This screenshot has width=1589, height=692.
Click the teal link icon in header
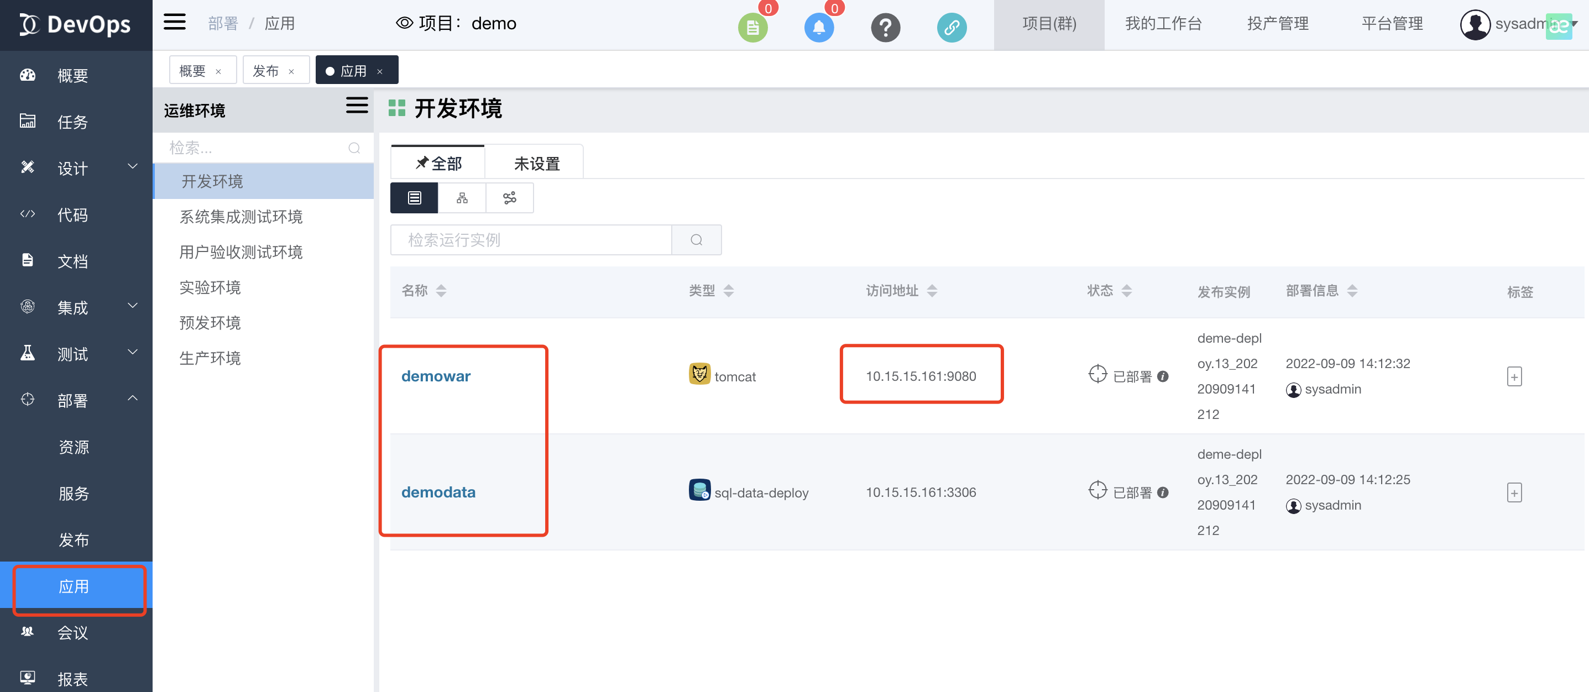tap(951, 27)
